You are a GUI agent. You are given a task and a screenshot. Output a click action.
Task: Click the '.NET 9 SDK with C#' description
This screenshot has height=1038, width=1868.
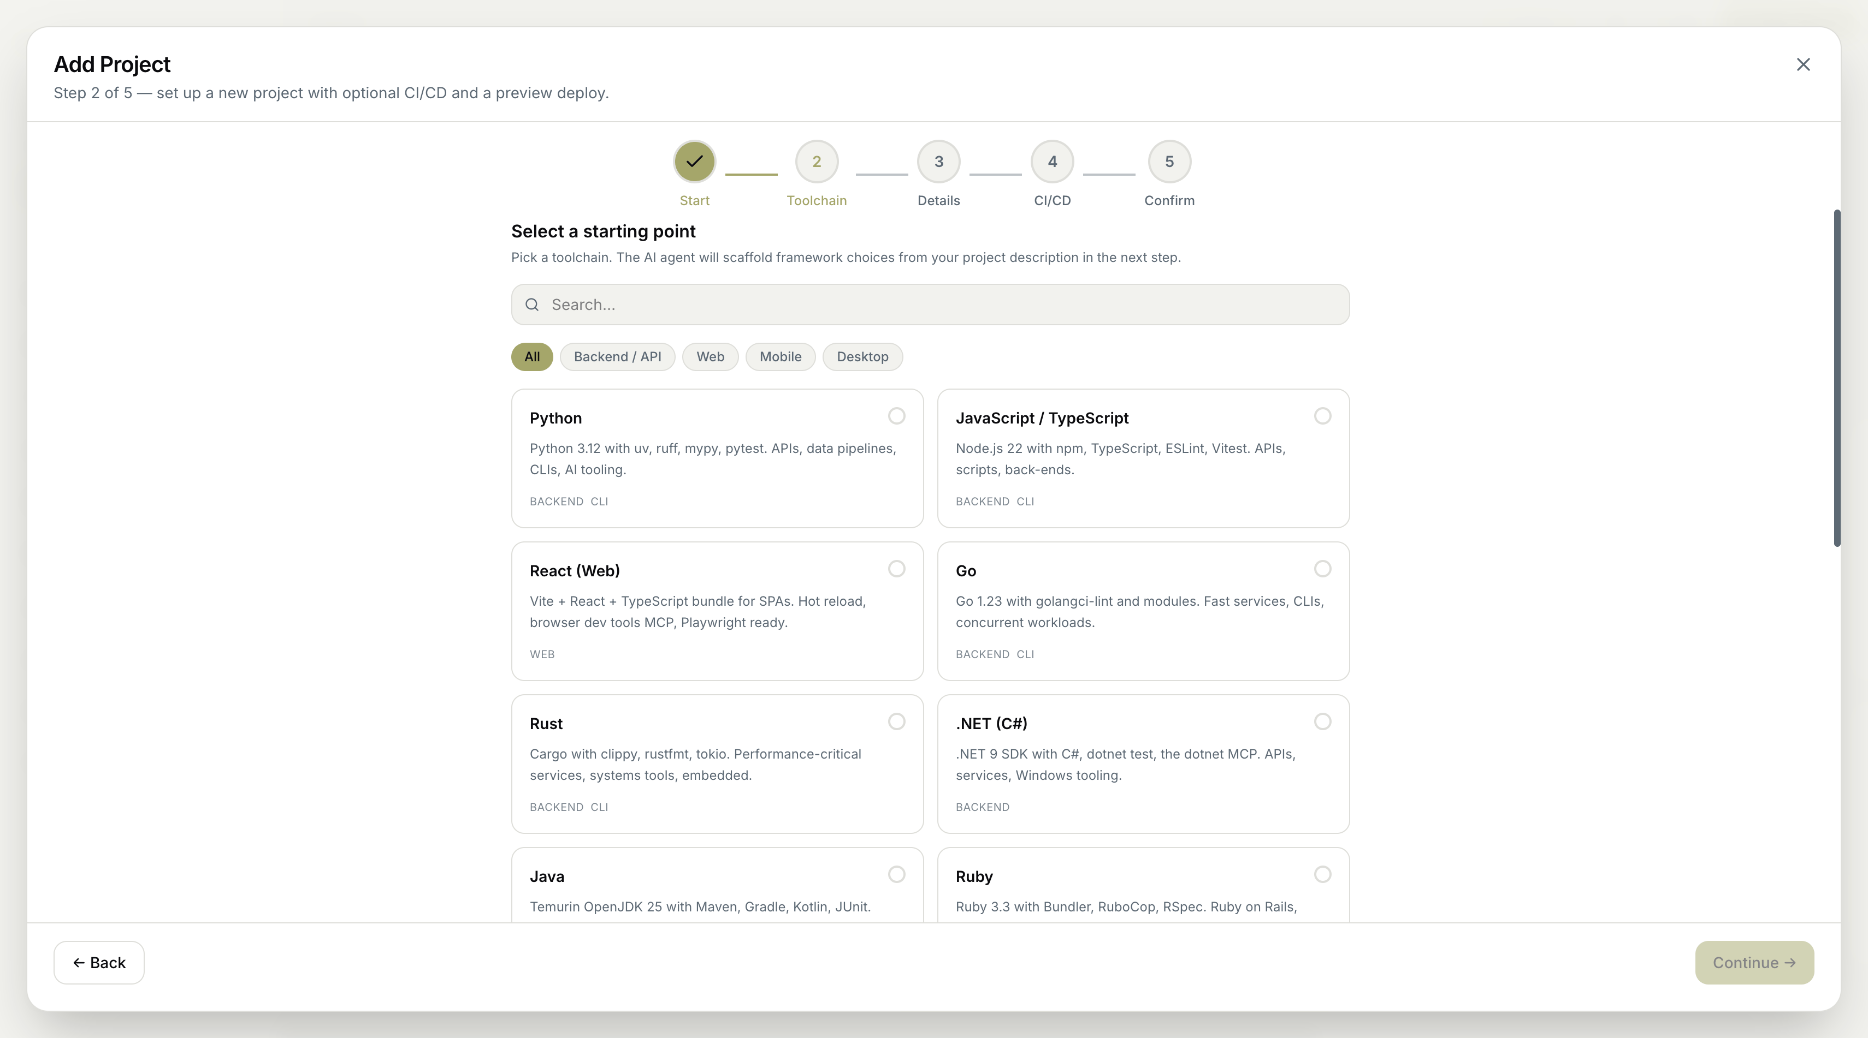1125,764
